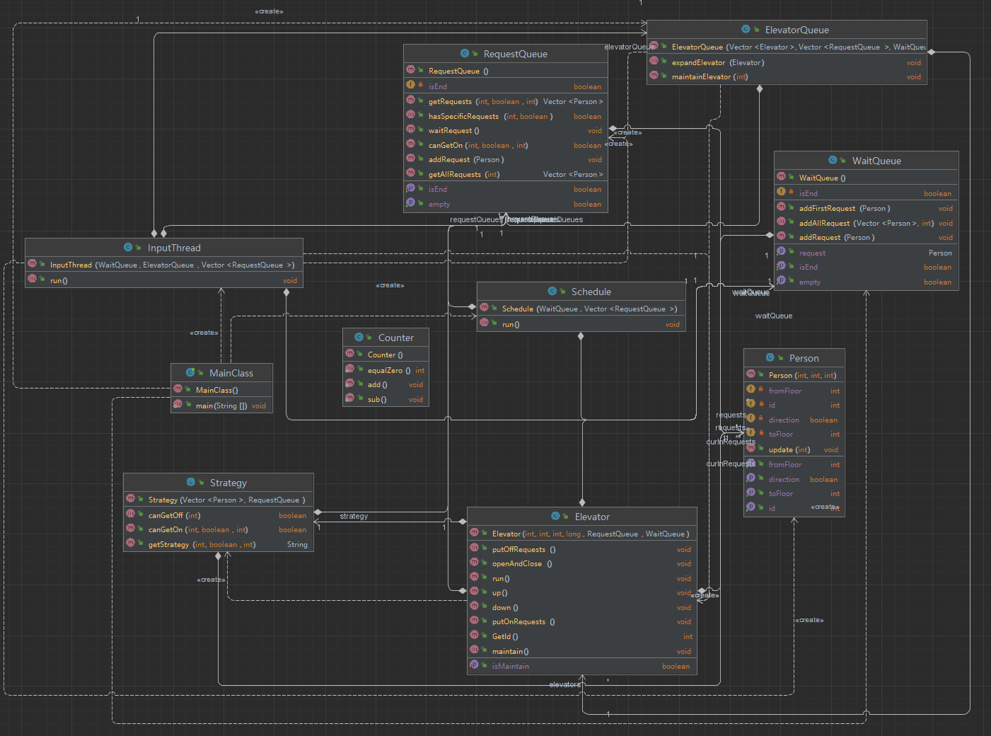Select Schedule's run() method
991x736 pixels.
[x=581, y=324]
